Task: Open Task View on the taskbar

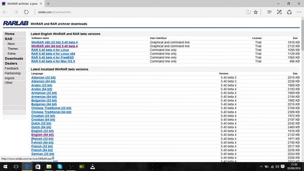Action: [16, 167]
